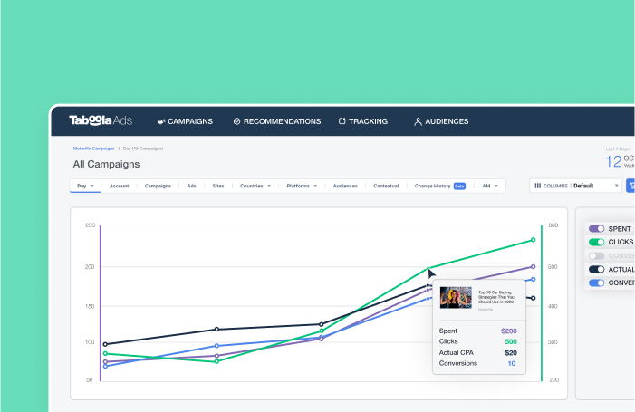Click the last green Clicks data point
Viewport: 635px width, 412px height.
pos(533,240)
